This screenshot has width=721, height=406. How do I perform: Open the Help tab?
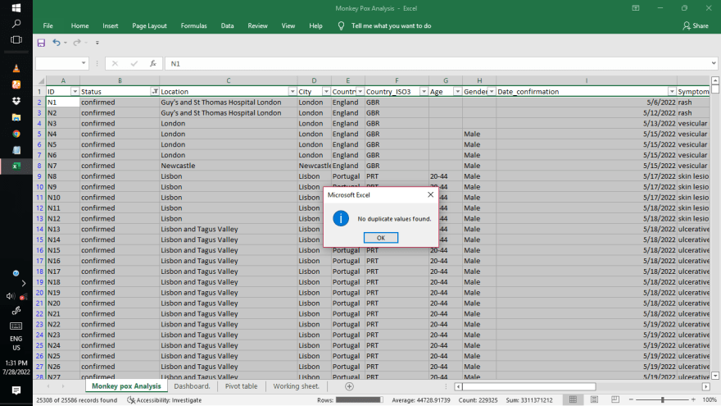click(x=315, y=25)
